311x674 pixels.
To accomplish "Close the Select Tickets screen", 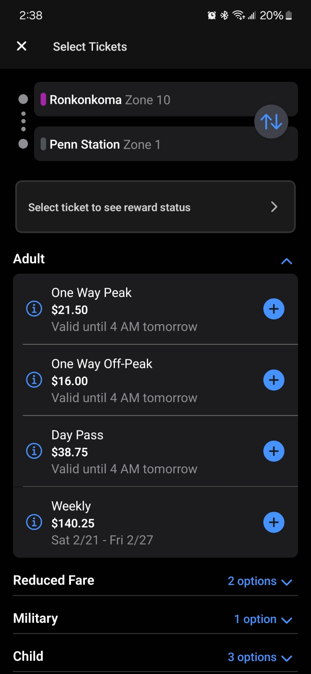I will click(22, 46).
